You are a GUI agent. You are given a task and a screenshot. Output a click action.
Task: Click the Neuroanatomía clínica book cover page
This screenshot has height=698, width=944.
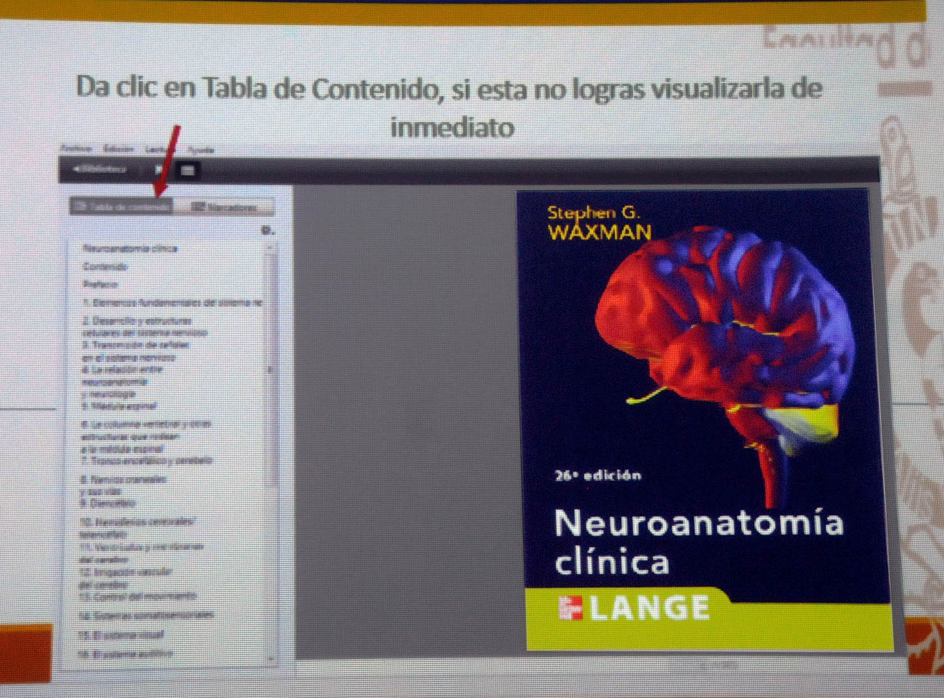coord(706,420)
